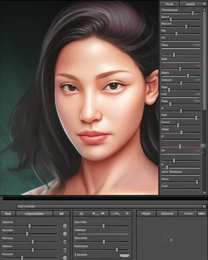Click the first button of bottom-right panel header
The height and width of the screenshot is (260, 208).
point(146,214)
